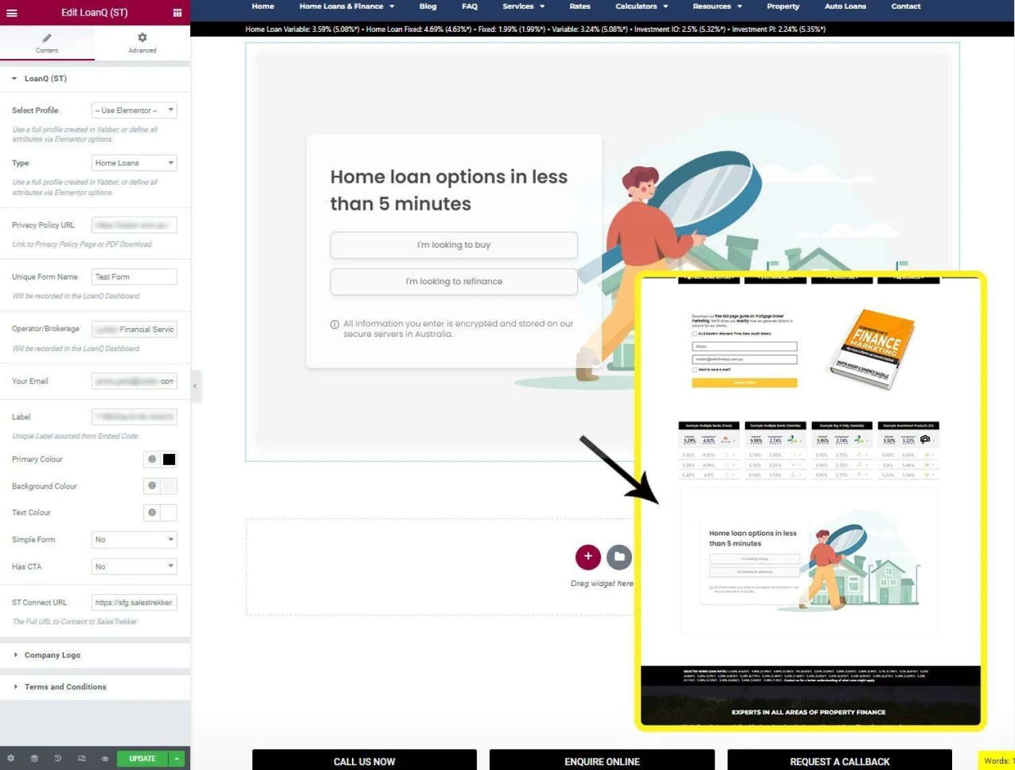Preview changes with the eye icon
Image resolution: width=1015 pixels, height=770 pixels.
[x=105, y=758]
